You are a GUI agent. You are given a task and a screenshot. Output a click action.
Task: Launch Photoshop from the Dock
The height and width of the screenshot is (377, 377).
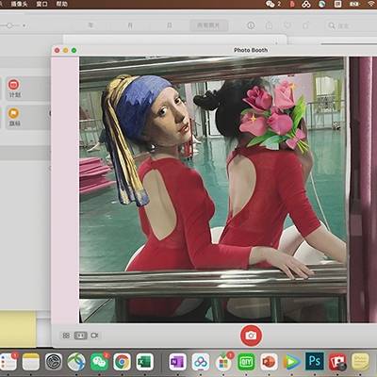(315, 361)
